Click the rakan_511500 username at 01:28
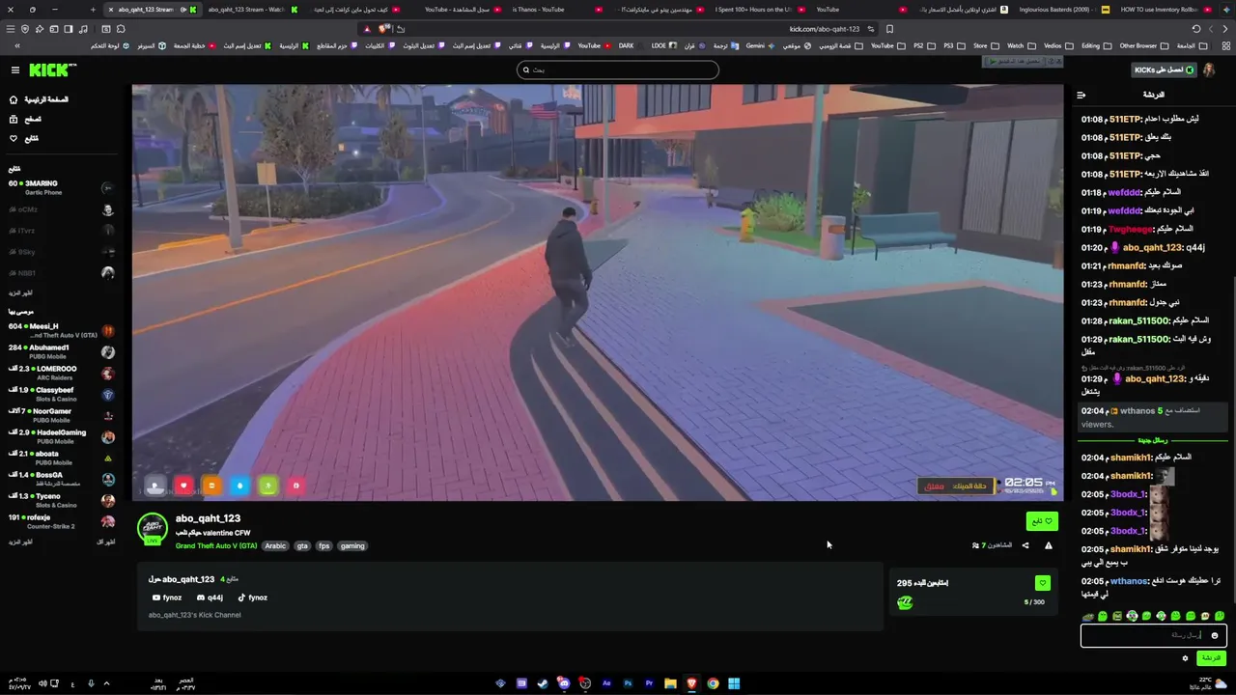 [x=1139, y=320]
